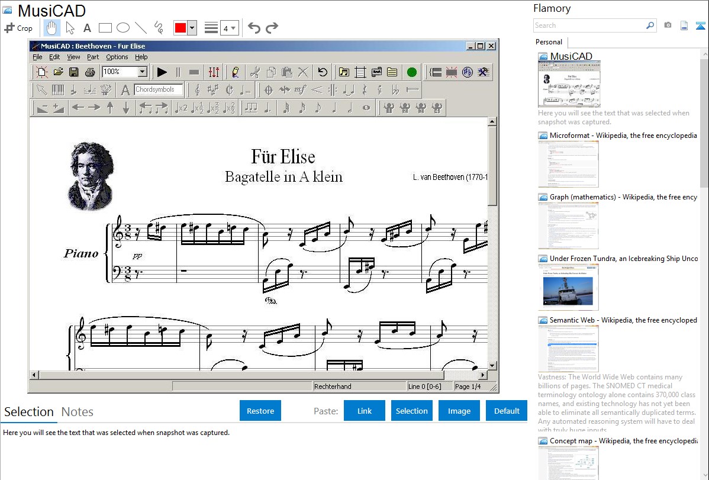Viewport: 709px width, 480px height.
Task: Select the arrow pointer tool in MusiCAD toolbar
Action: pos(41,89)
